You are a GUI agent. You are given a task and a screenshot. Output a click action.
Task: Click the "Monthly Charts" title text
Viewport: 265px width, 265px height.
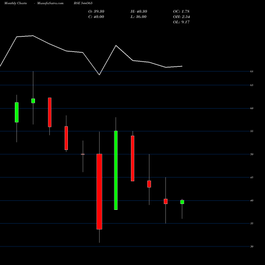(x=15, y=3)
